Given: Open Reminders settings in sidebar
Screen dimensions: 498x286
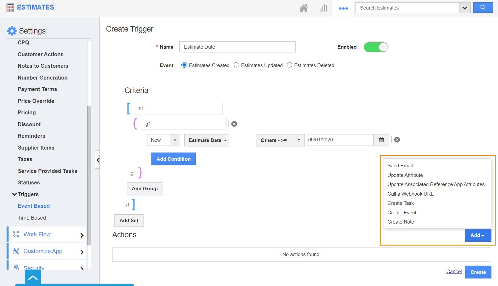Looking at the screenshot, I should pyautogui.click(x=32, y=136).
